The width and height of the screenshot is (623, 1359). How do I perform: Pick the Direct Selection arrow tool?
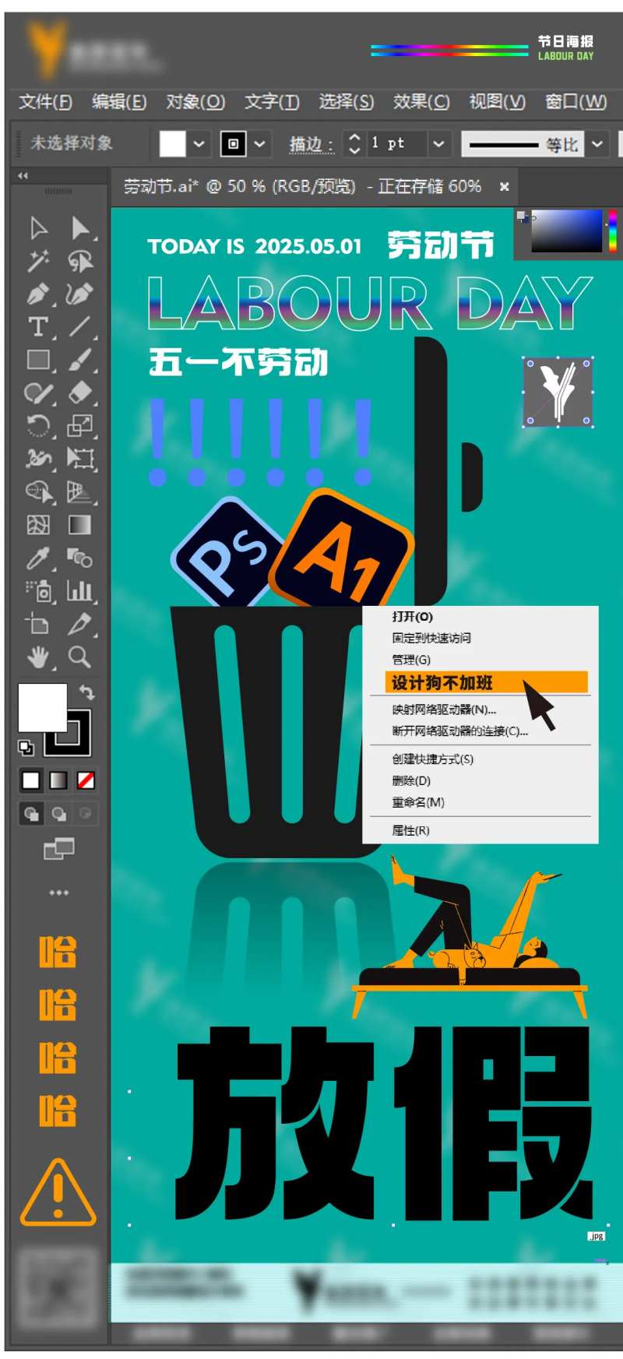tap(79, 228)
